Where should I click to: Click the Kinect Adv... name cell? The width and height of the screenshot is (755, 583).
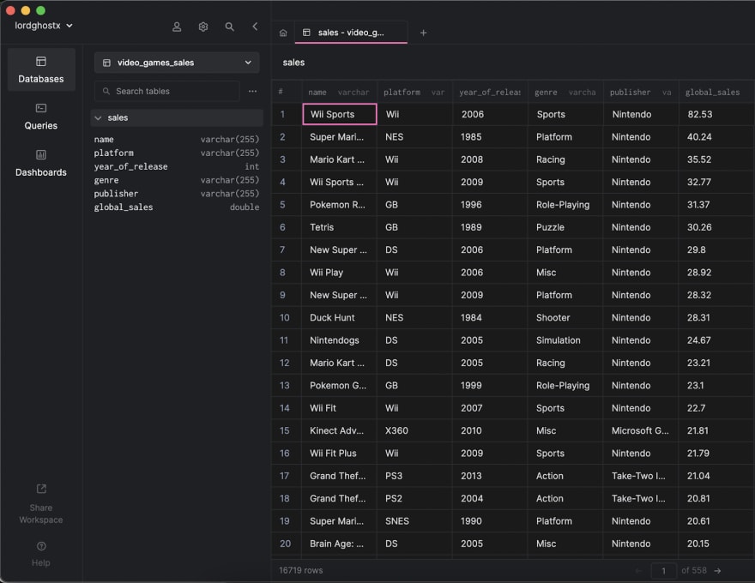coord(340,430)
